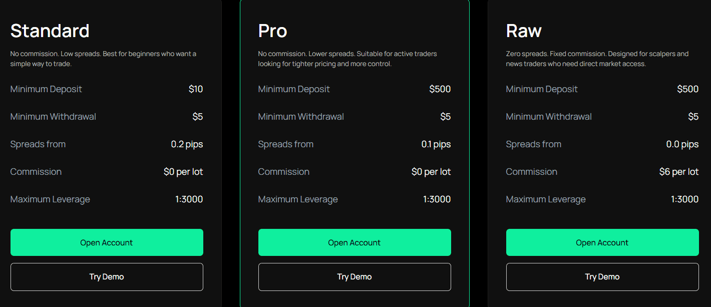Click the 0.0 pips spread under Raw

(683, 144)
